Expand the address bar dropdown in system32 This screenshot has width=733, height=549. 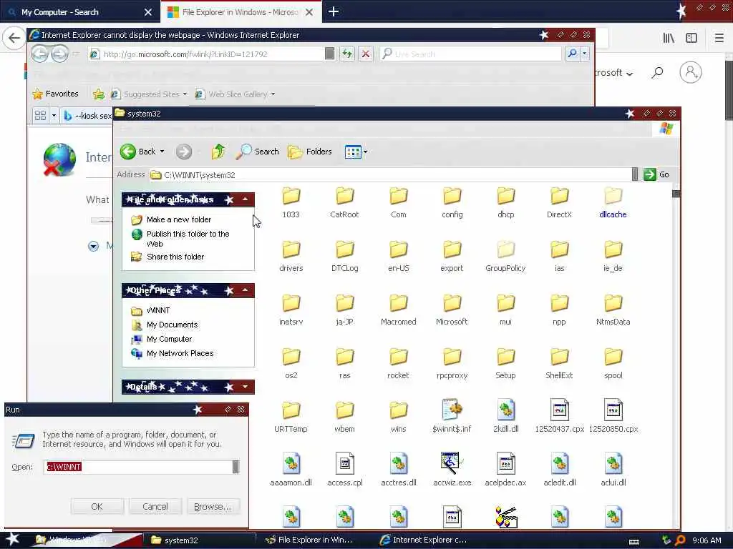point(635,174)
